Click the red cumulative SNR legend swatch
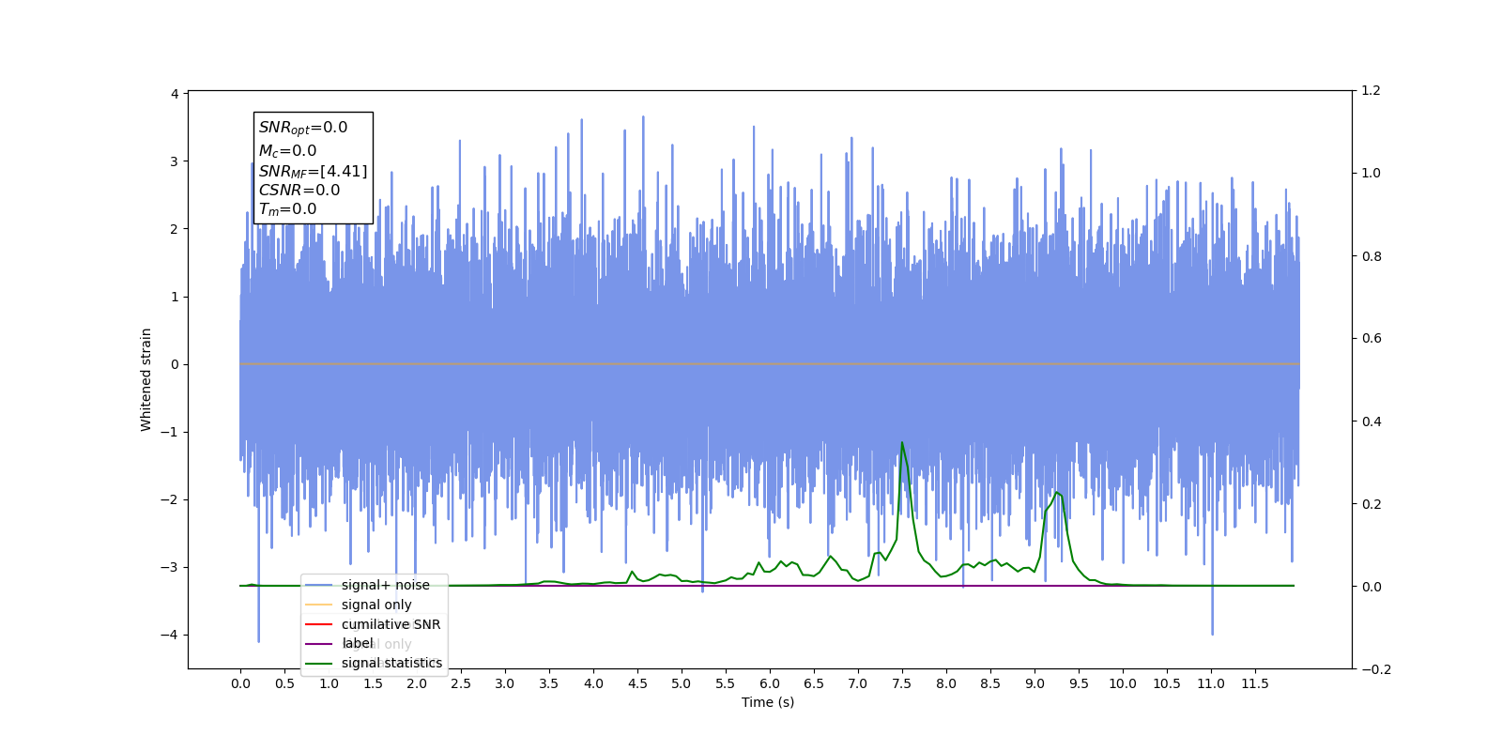 319,624
